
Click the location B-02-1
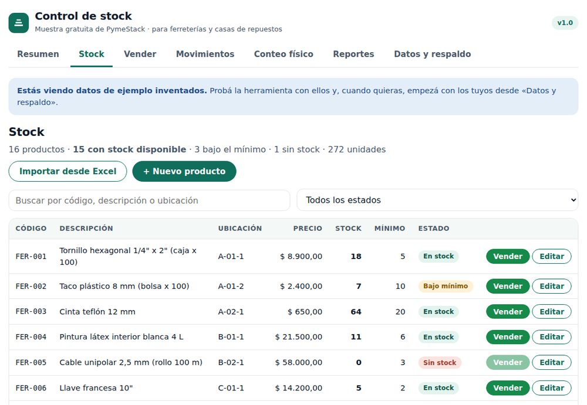click(231, 362)
